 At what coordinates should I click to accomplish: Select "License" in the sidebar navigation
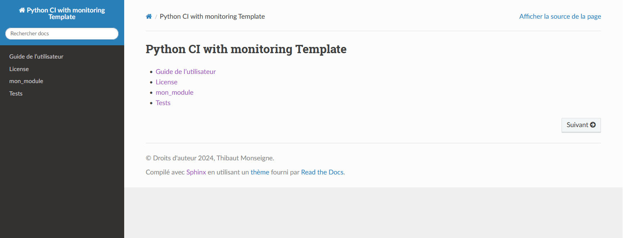19,69
